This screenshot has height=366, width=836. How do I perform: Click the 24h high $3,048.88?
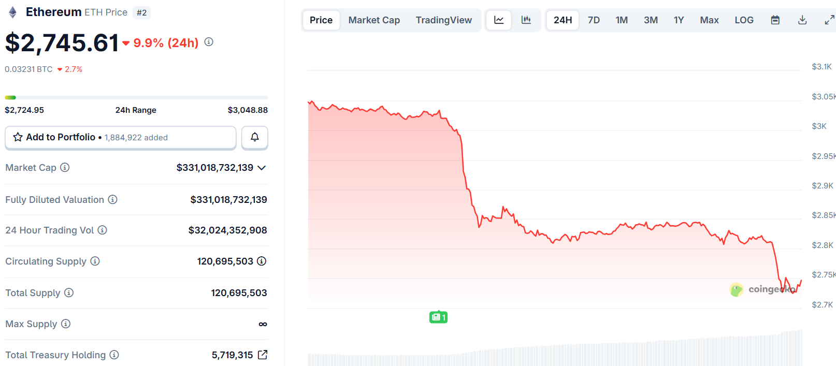[248, 110]
